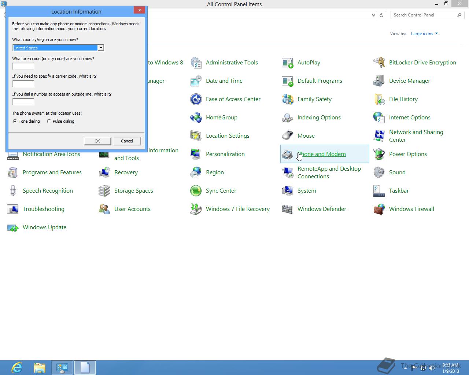Click the area code input field
Screen dimensions: 469x375
23,66
